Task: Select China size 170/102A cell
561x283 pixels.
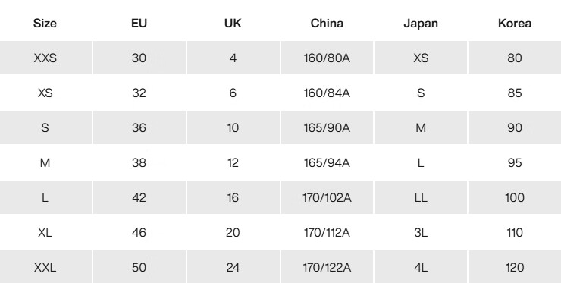Action: point(327,197)
